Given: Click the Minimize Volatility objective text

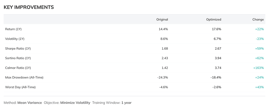Looking at the screenshot, I should pos(75,103).
